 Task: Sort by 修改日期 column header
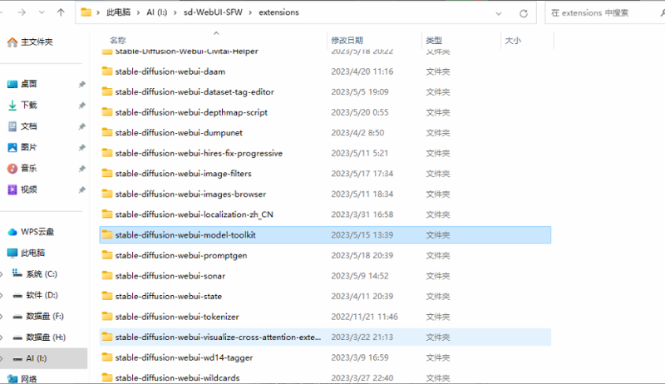pyautogui.click(x=347, y=40)
